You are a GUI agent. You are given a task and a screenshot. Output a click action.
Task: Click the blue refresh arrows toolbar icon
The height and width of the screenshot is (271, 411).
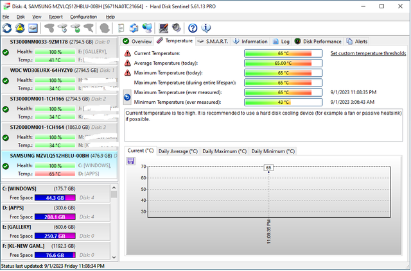coord(7,28)
